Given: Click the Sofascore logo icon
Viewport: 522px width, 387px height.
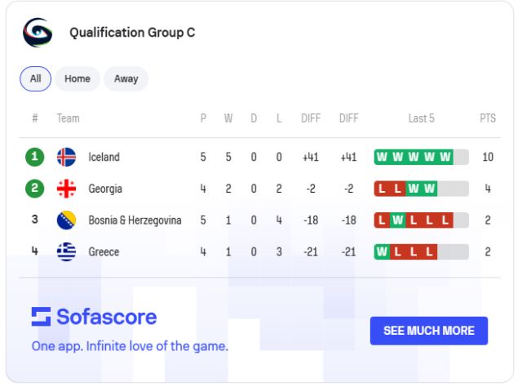Looking at the screenshot, I should [42, 316].
